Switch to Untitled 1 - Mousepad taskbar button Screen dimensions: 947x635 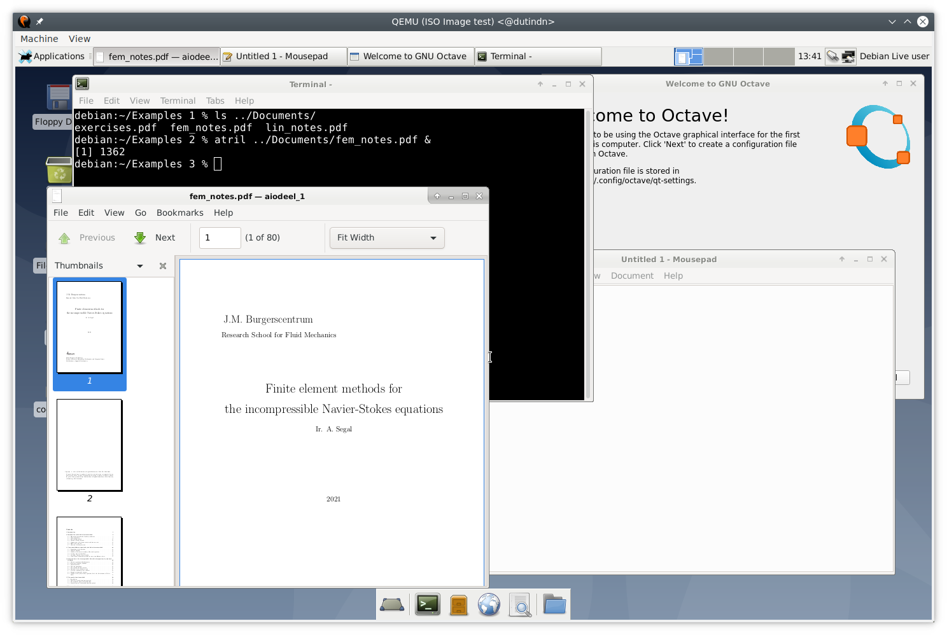click(284, 57)
